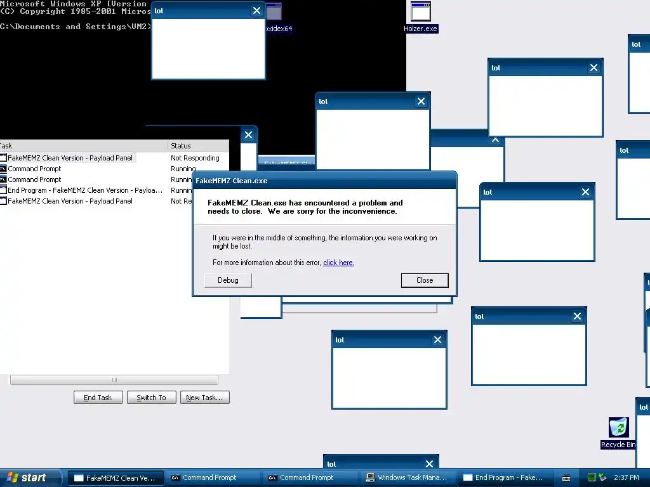Screen dimensions: 650x487
Task: Click the Safely Remove Hardware tray icon
Action: tap(602, 477)
